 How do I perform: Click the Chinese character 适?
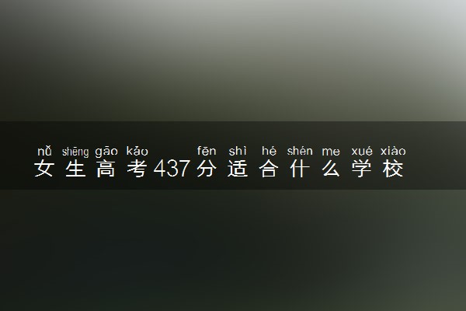coord(238,169)
